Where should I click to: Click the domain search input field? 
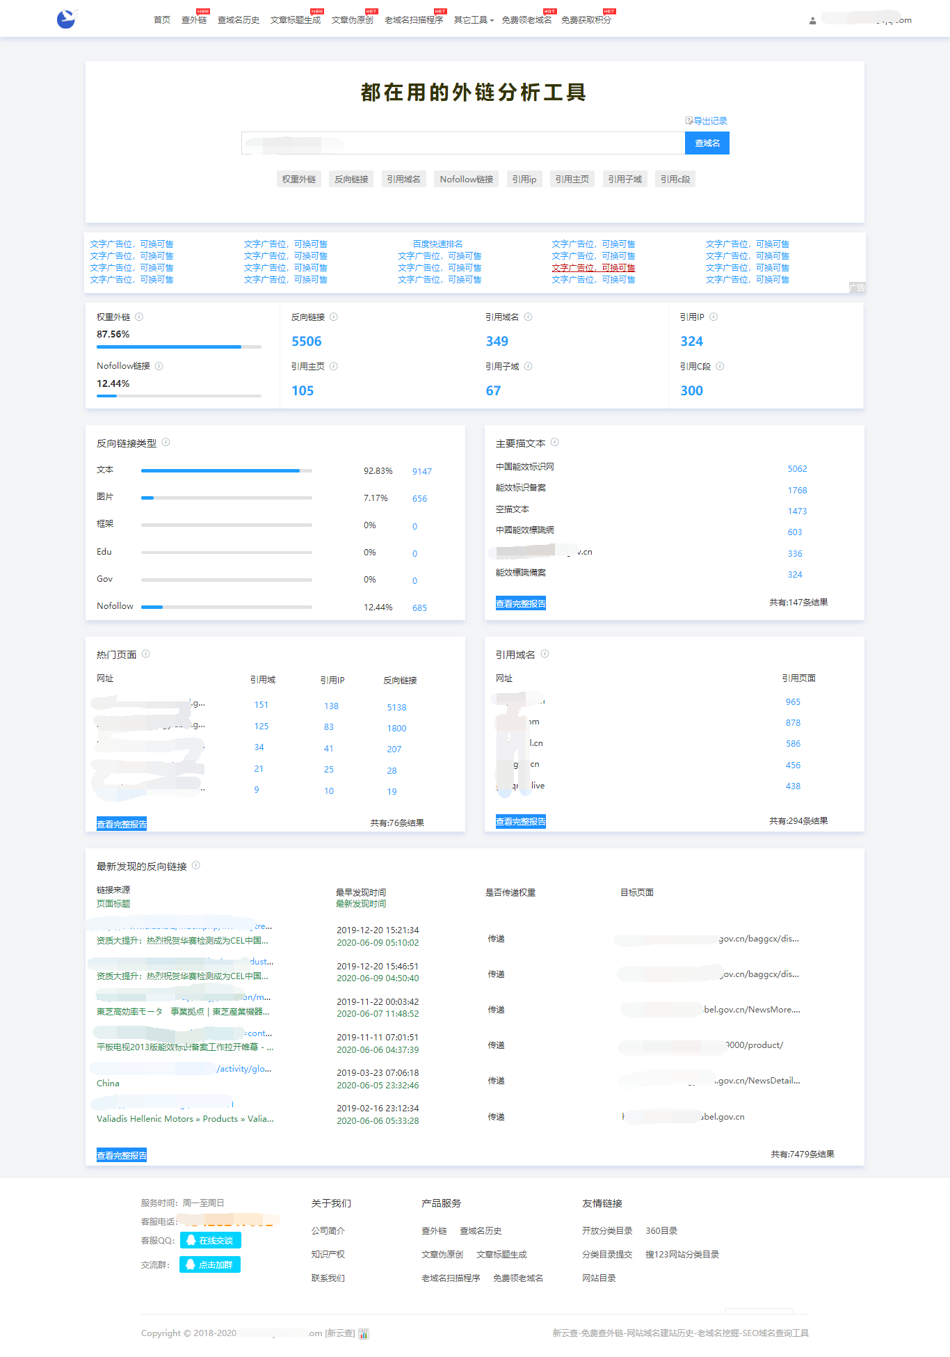coord(462,143)
